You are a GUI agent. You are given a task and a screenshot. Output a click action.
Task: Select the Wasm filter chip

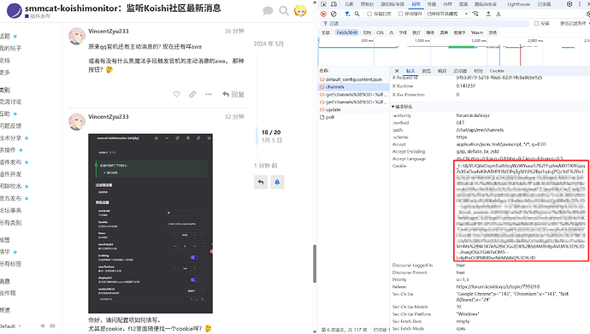[477, 32]
